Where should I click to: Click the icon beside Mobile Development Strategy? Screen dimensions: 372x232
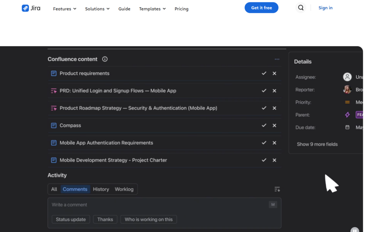point(54,160)
